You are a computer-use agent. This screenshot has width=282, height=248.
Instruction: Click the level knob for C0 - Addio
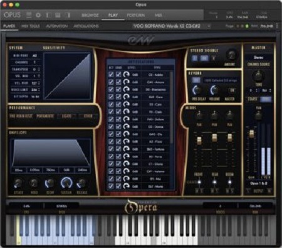coord(126,75)
